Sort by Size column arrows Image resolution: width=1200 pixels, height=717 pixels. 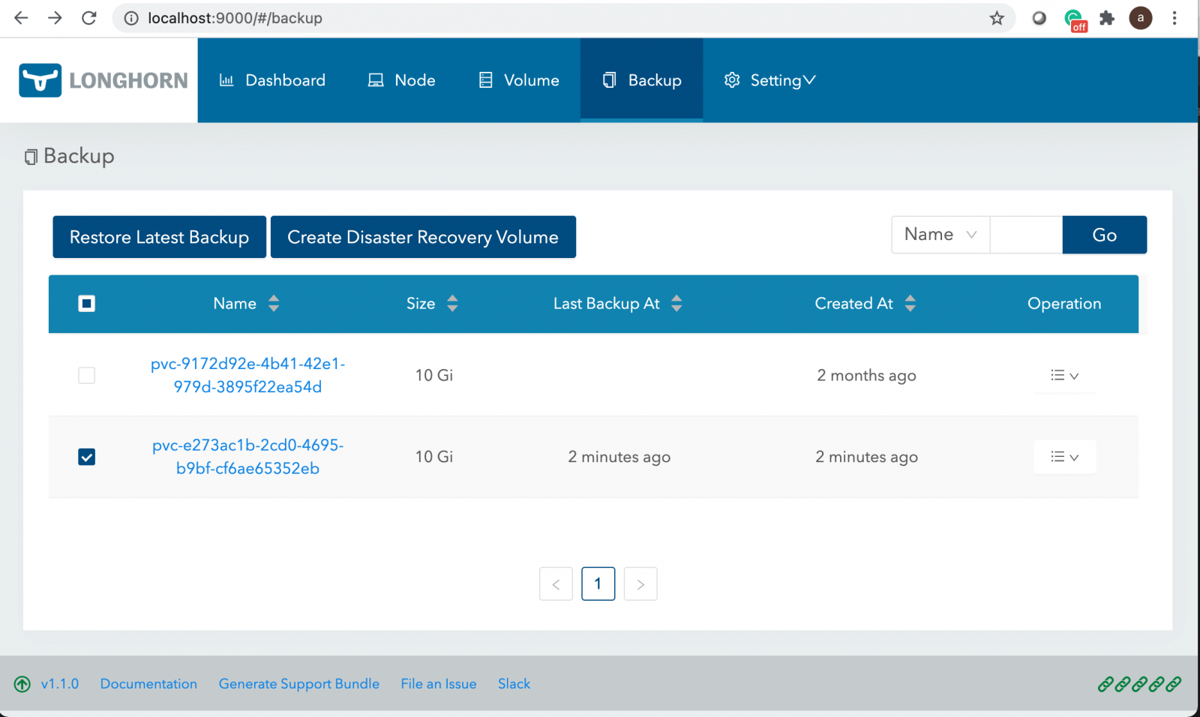[452, 304]
